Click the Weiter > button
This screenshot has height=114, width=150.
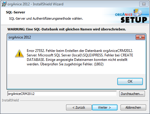[105, 107]
